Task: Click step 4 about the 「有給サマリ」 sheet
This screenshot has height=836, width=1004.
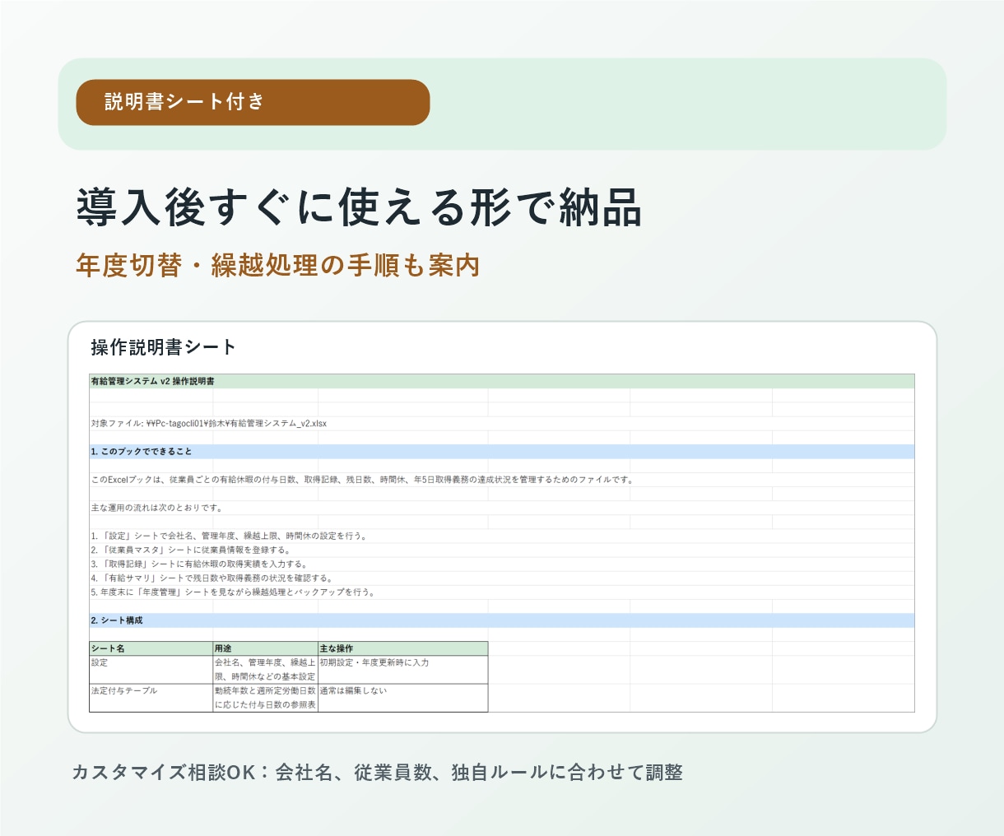Action: (212, 578)
